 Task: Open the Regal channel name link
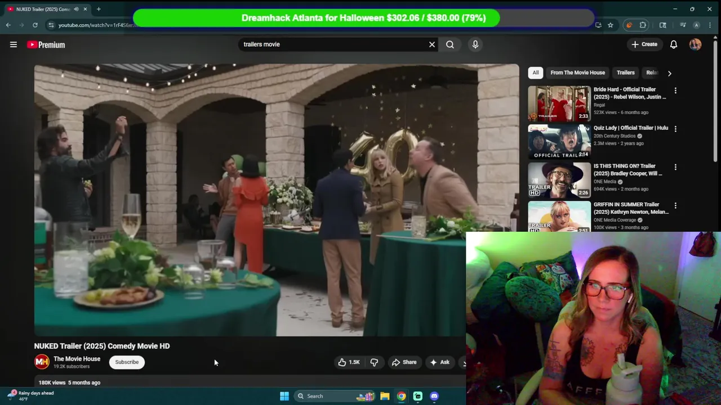599,105
